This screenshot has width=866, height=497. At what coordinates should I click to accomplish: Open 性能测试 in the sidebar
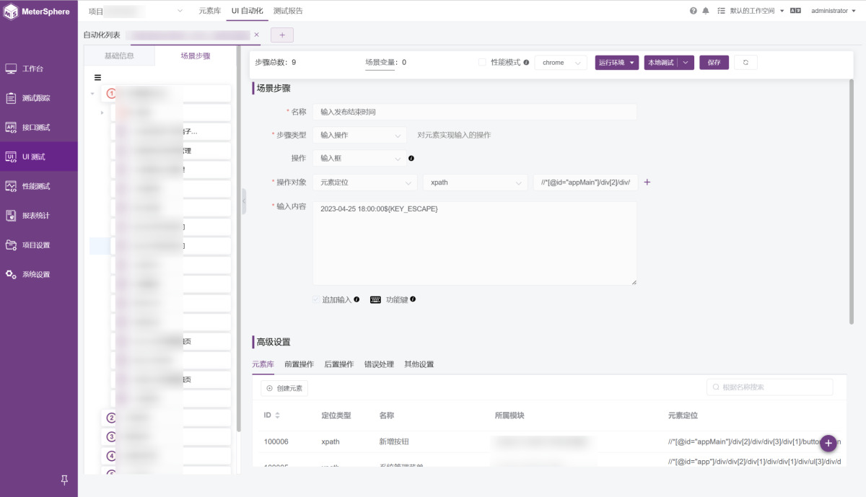point(39,186)
